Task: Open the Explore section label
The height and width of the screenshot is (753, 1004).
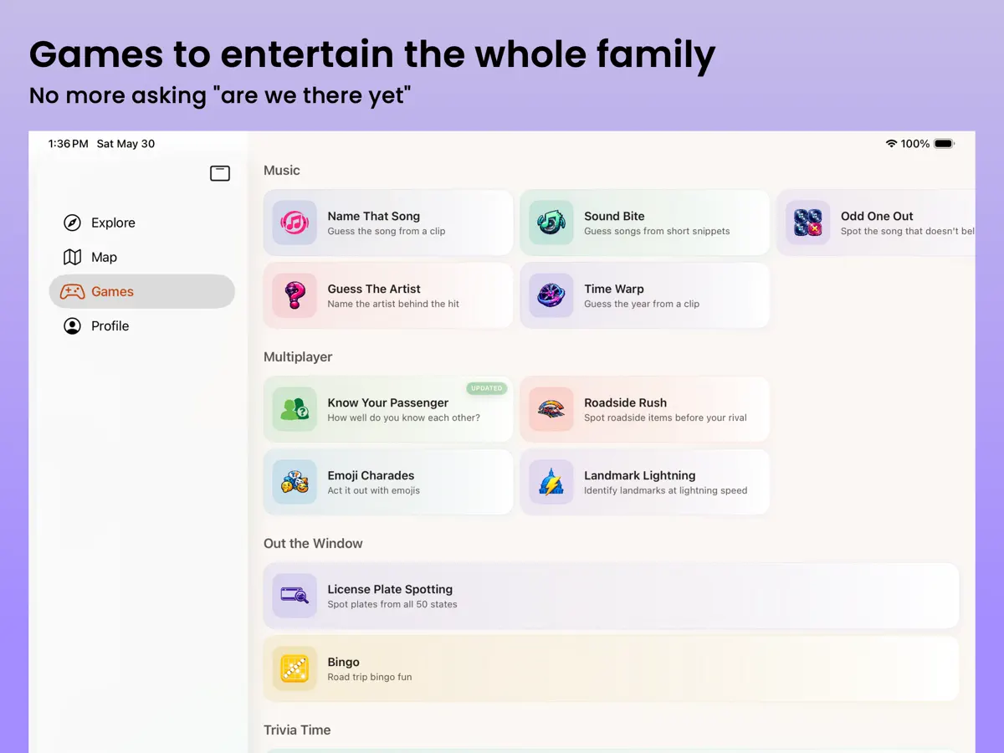Action: tap(113, 223)
